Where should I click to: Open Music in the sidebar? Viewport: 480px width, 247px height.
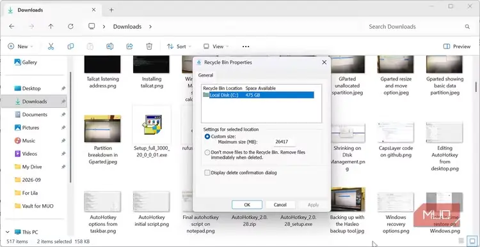pyautogui.click(x=34, y=141)
